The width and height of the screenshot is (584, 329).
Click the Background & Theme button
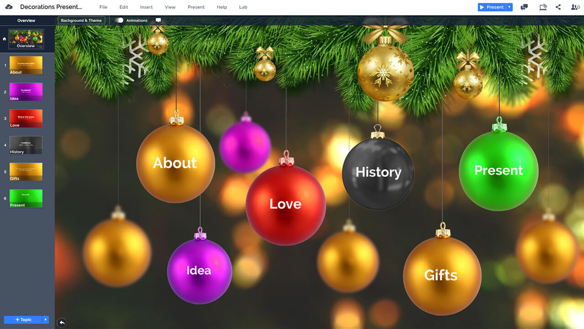[81, 21]
